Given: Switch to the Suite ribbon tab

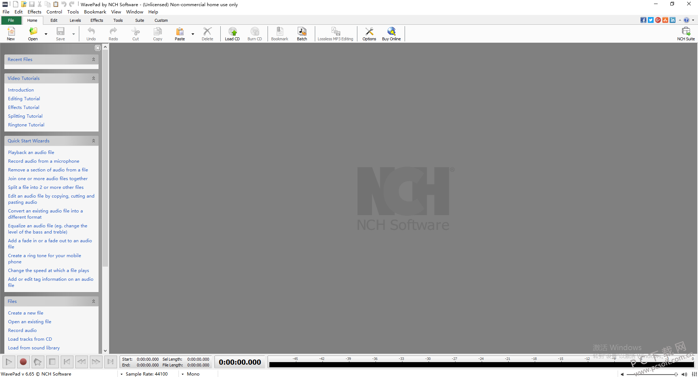Looking at the screenshot, I should coord(140,20).
